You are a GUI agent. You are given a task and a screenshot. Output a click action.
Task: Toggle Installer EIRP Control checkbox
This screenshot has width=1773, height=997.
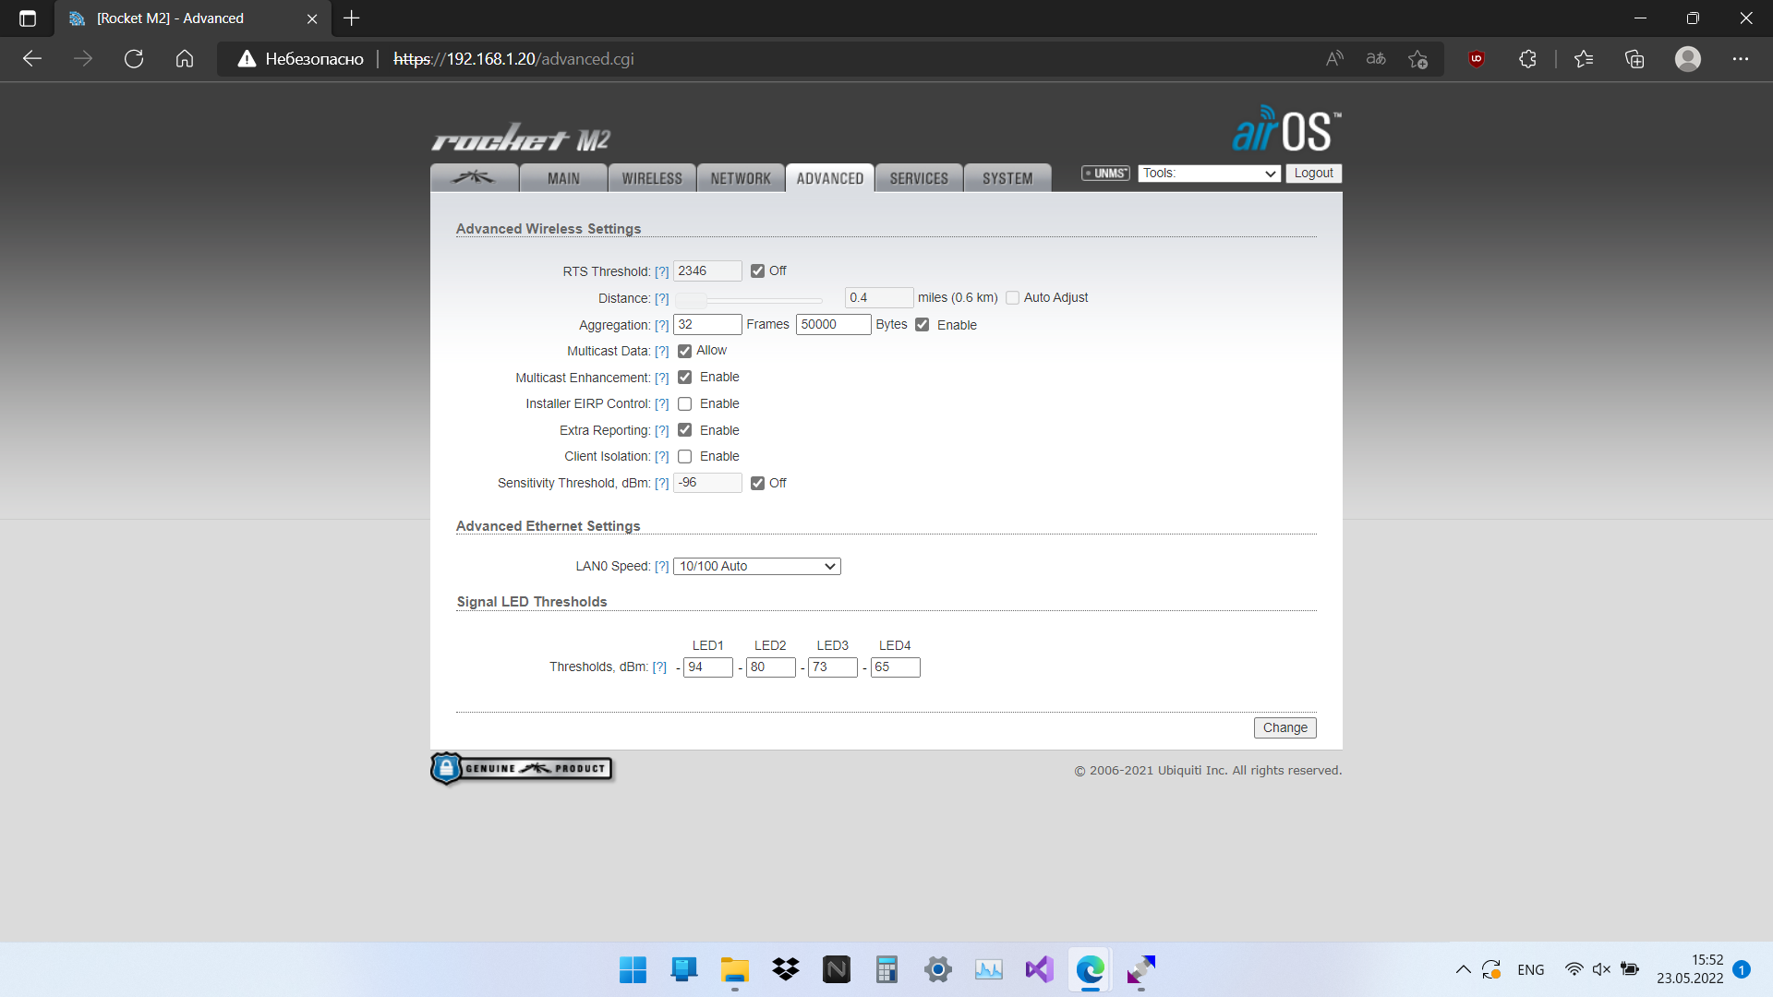pos(684,404)
